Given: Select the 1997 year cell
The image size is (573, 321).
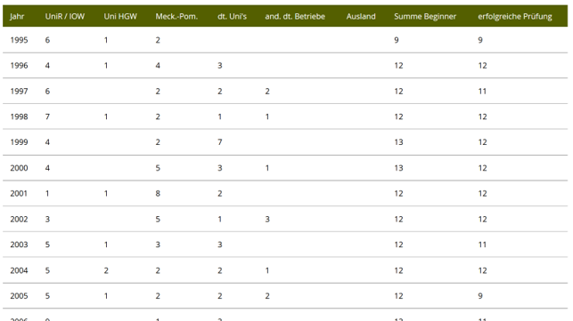Looking at the screenshot, I should tap(19, 92).
